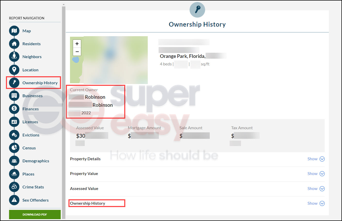The width and height of the screenshot is (342, 221).
Task: Click the Sex Offenders warning icon
Action: (x=14, y=200)
